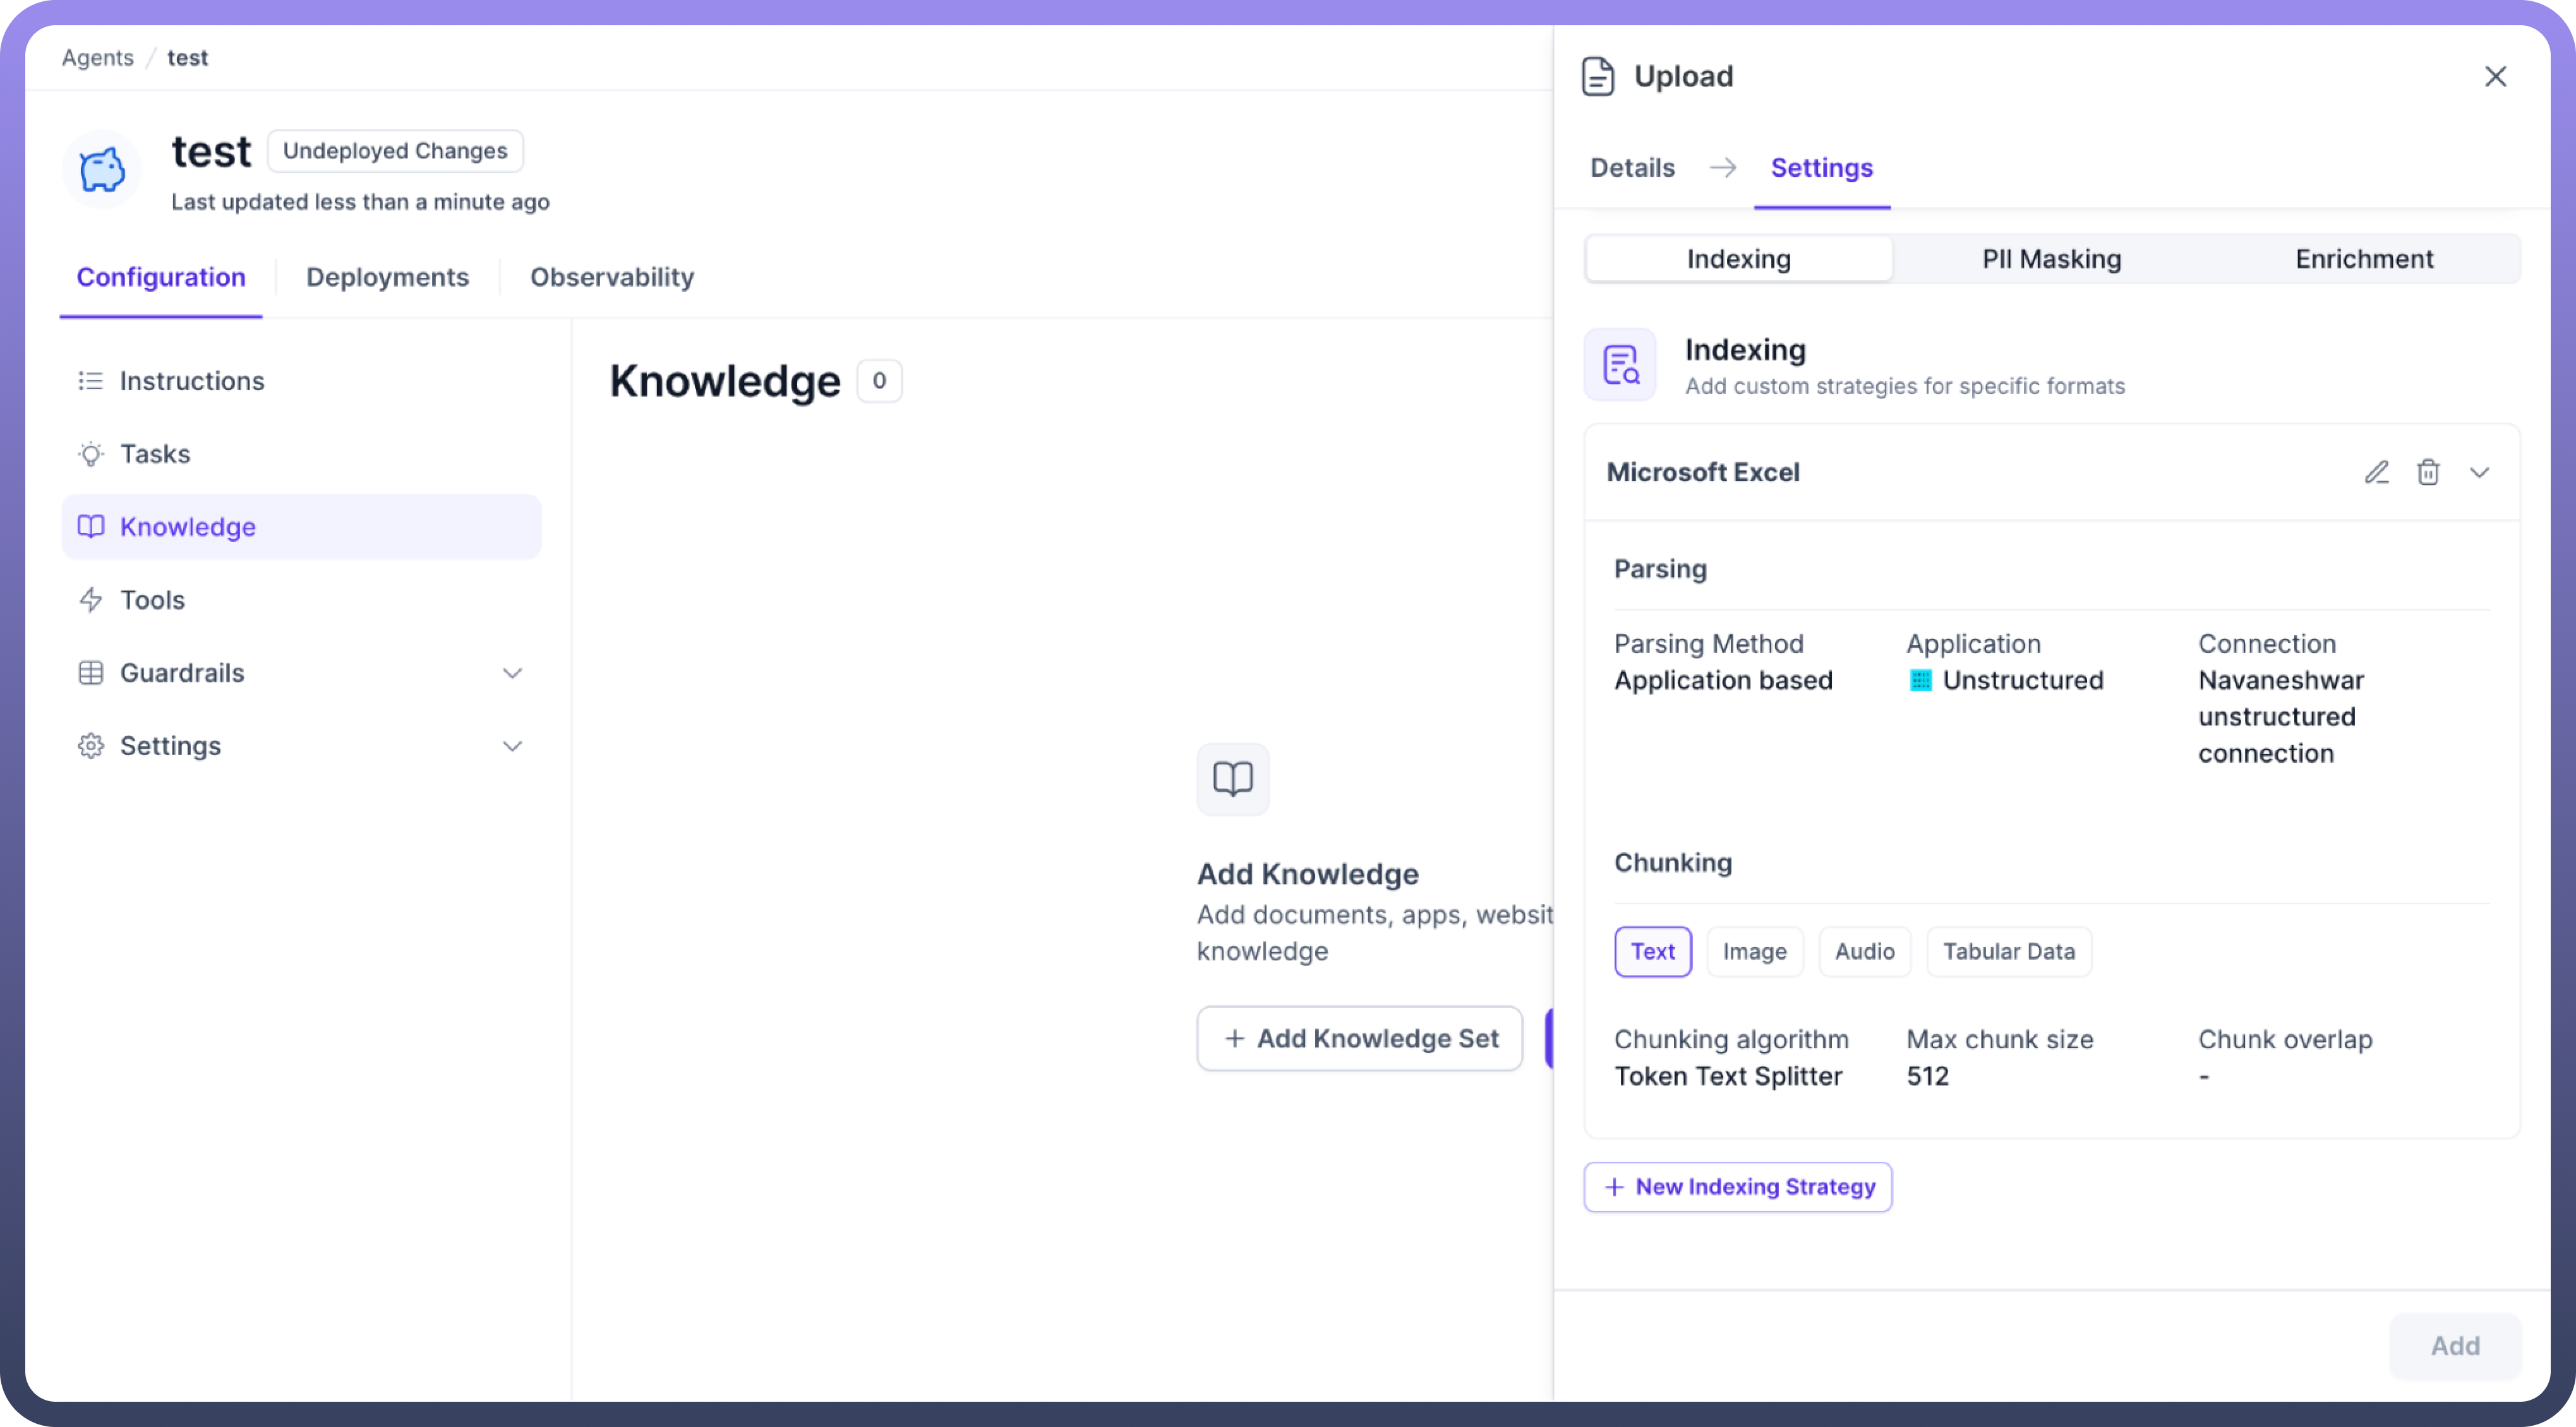Click the book icon above Add Knowledge
Viewport: 2576px width, 1427px height.
tap(1232, 779)
